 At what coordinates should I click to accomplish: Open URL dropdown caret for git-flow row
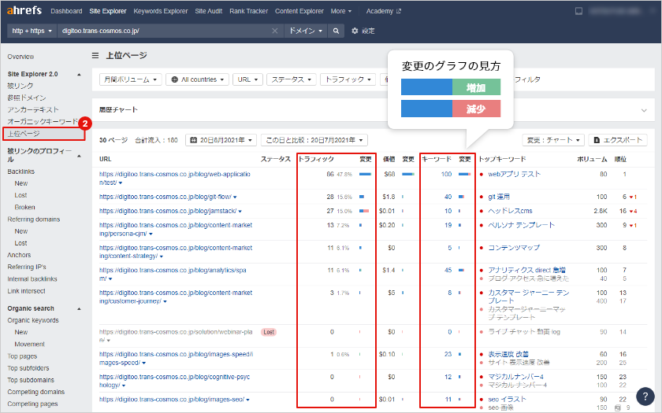click(x=235, y=197)
